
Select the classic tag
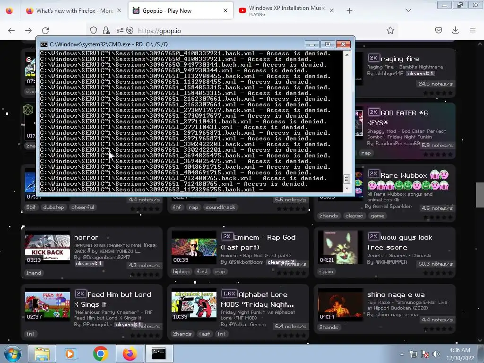coord(354,216)
